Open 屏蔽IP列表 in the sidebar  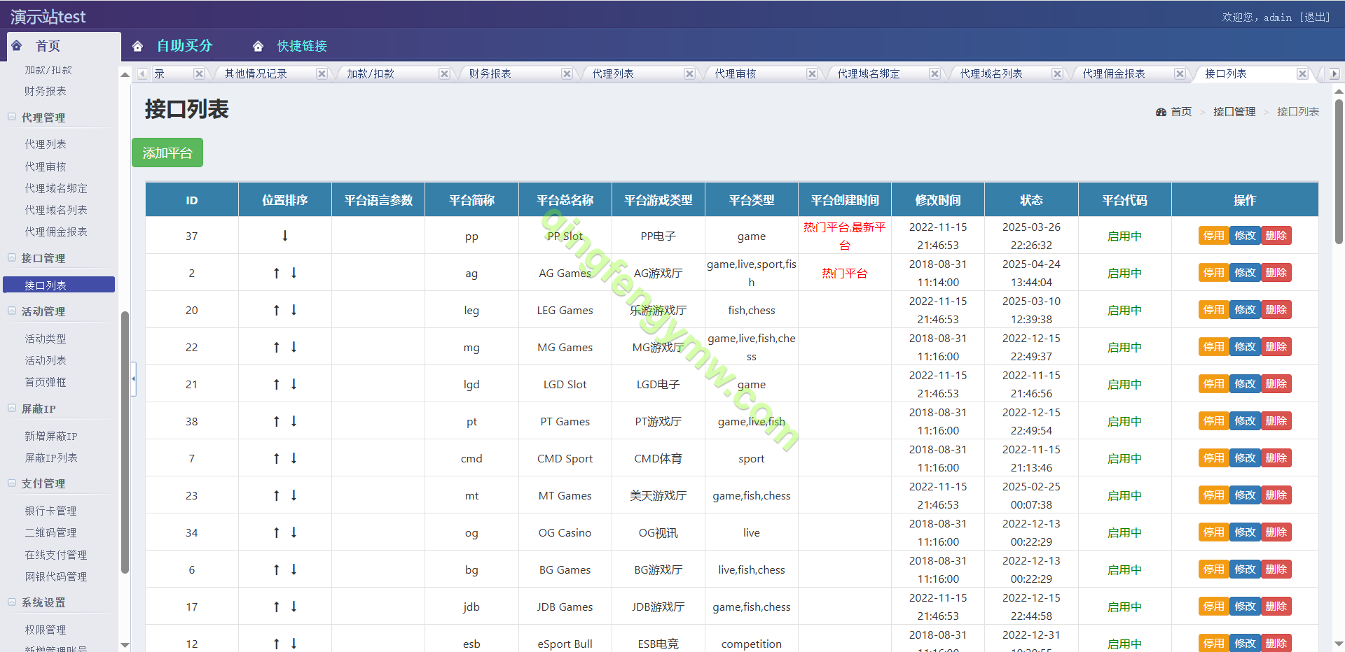[x=51, y=458]
